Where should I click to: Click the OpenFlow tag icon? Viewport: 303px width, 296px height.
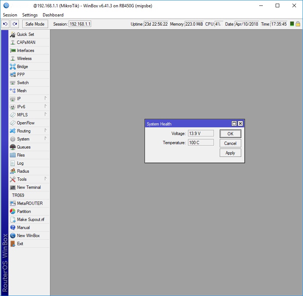pos(12,123)
